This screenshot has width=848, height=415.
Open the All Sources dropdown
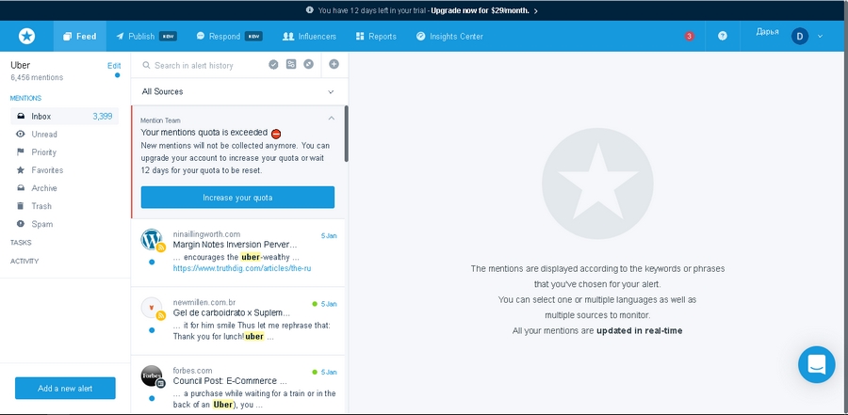(238, 92)
